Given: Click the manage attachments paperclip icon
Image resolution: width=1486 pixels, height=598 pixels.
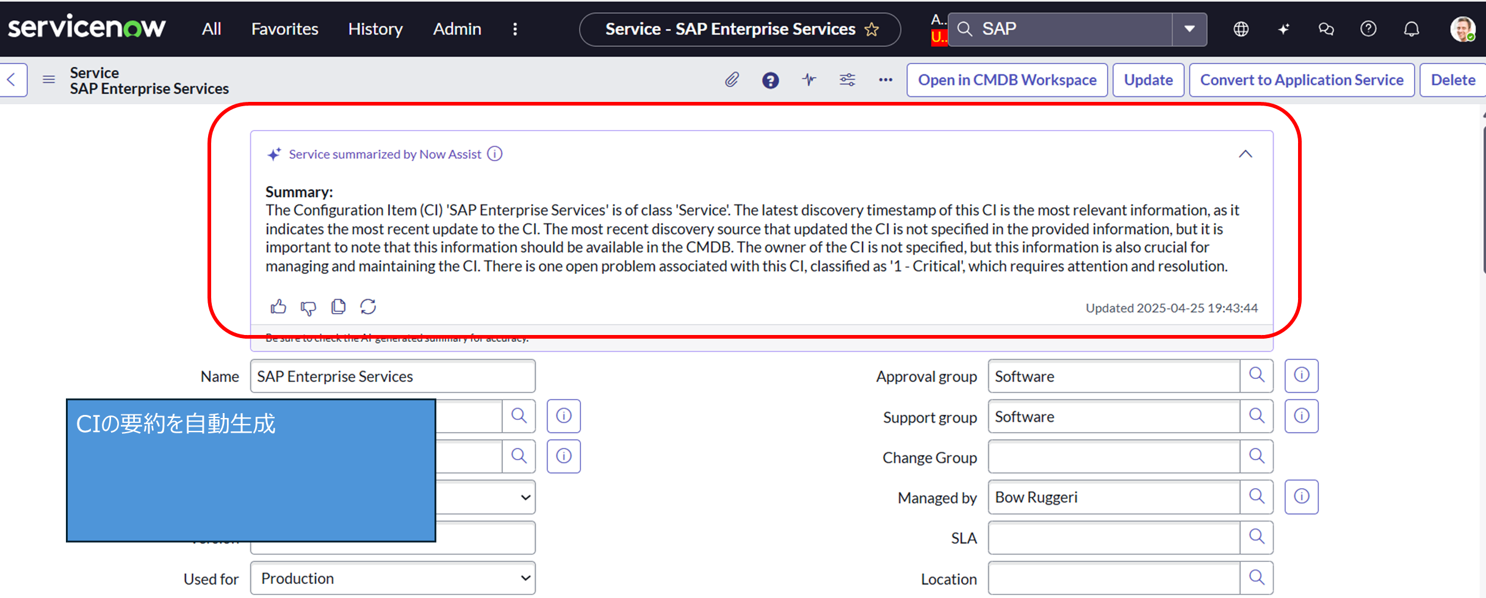Looking at the screenshot, I should [x=732, y=80].
